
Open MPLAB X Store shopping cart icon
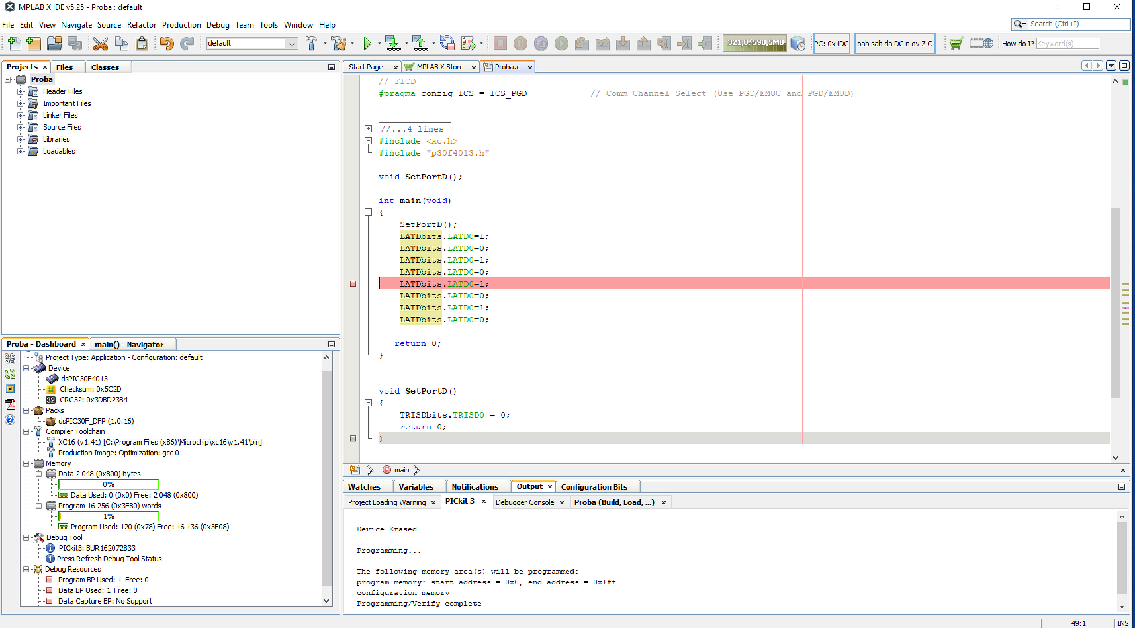tap(956, 44)
